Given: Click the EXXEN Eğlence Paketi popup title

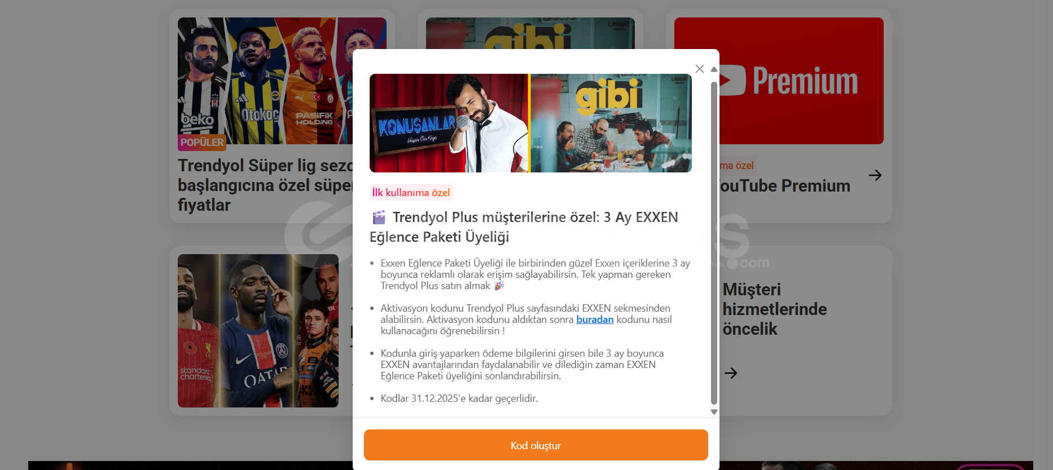Looking at the screenshot, I should click(524, 227).
